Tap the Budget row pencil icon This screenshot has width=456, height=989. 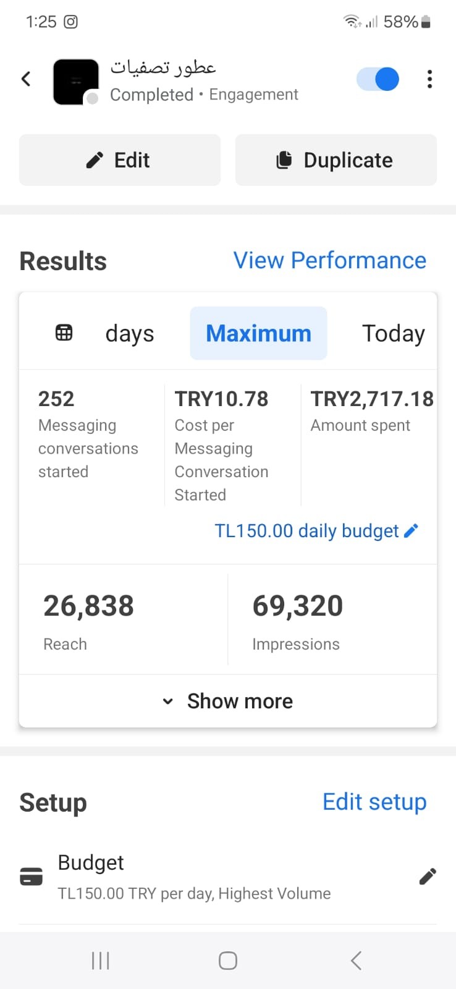428,877
